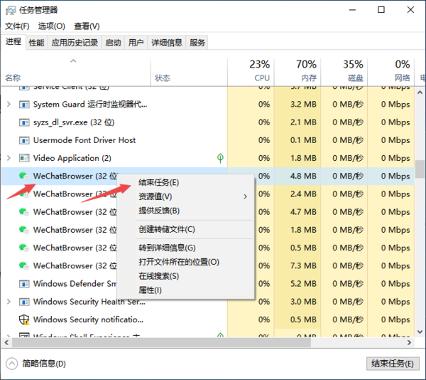Open the 查看(V) menu
Screen dimensions: 426x380
point(87,26)
